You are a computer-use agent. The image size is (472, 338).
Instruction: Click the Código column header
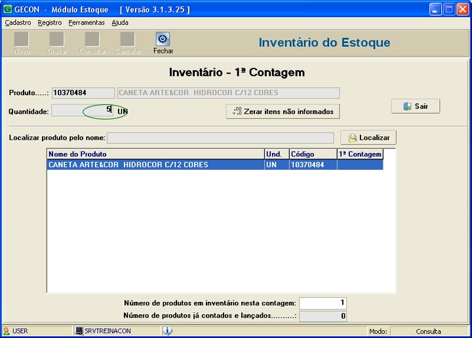[x=313, y=154]
